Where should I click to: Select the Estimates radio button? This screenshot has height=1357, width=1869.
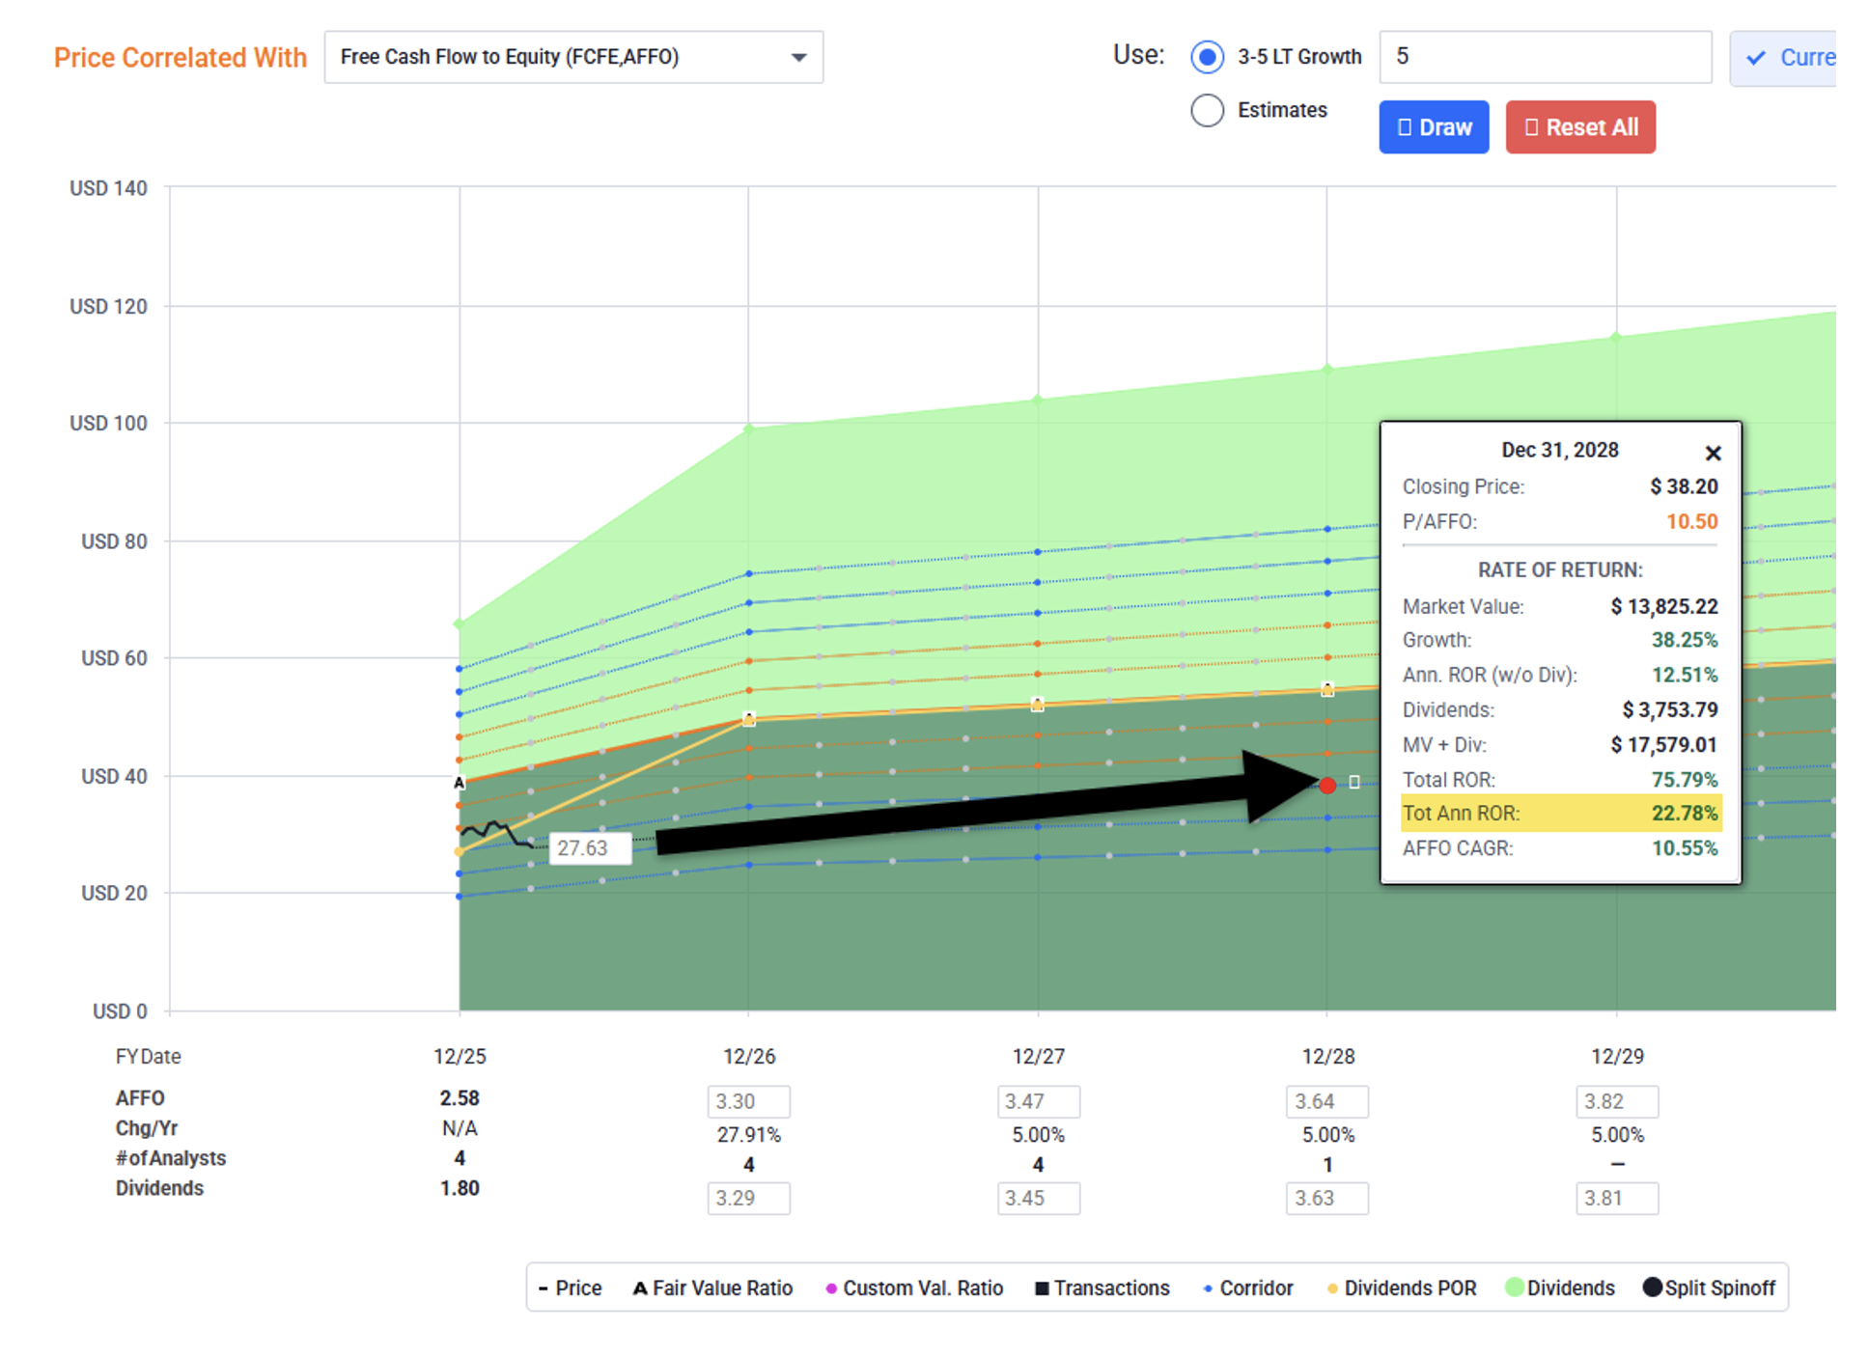pos(1207,111)
